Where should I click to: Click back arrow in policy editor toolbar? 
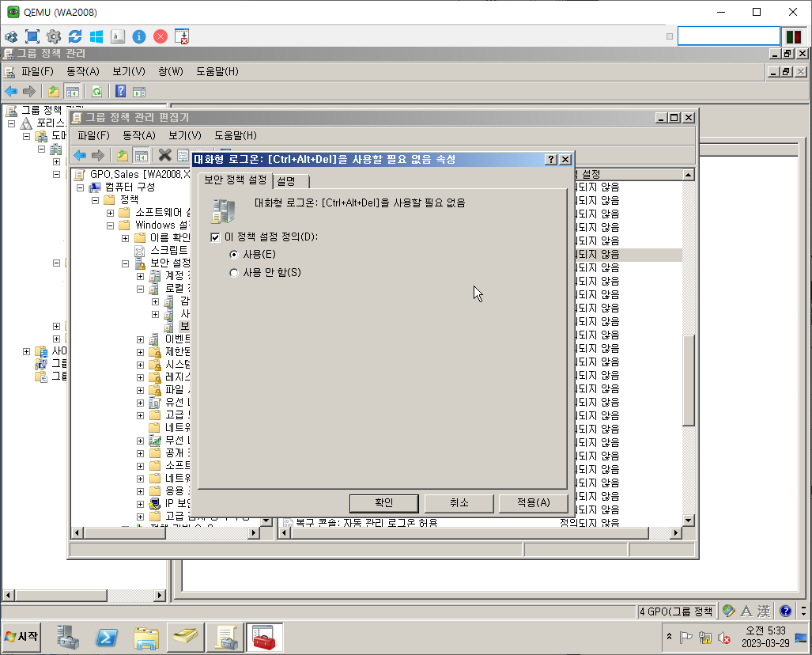click(80, 155)
